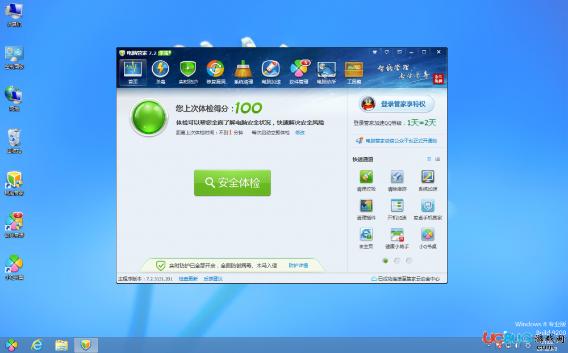
Task: Click the 开机加速 shortcut icon
Action: [396, 209]
